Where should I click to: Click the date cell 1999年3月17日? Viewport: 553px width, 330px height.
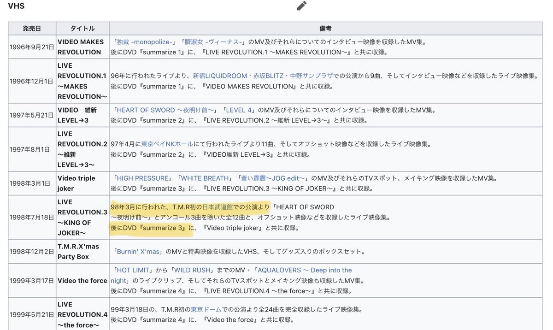pyautogui.click(x=32, y=281)
